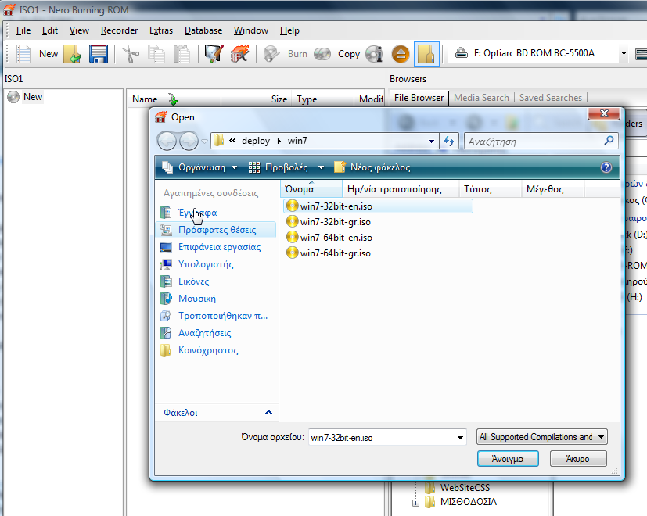Select the File Browser tab
The height and width of the screenshot is (516, 647).
click(x=419, y=98)
